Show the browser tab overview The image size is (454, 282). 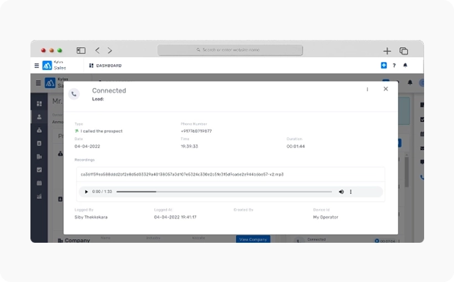404,51
